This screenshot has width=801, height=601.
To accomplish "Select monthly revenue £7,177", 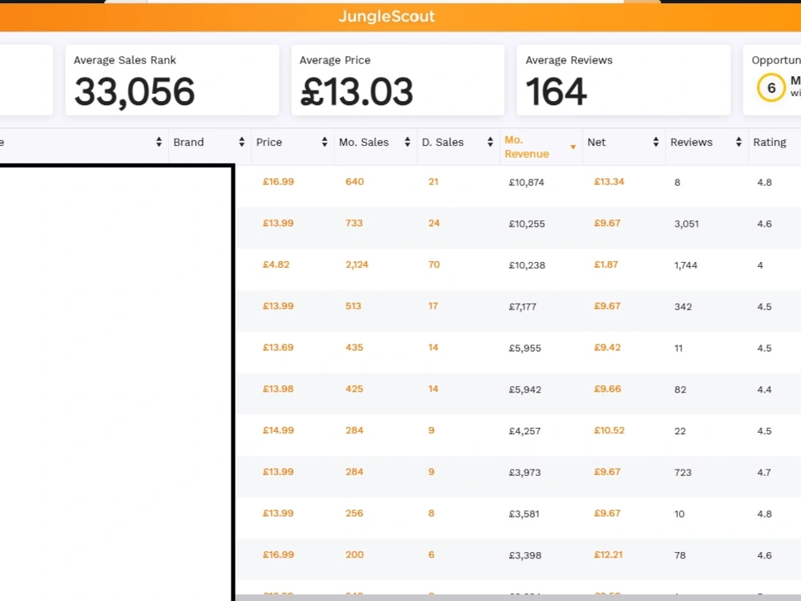I will pyautogui.click(x=522, y=306).
